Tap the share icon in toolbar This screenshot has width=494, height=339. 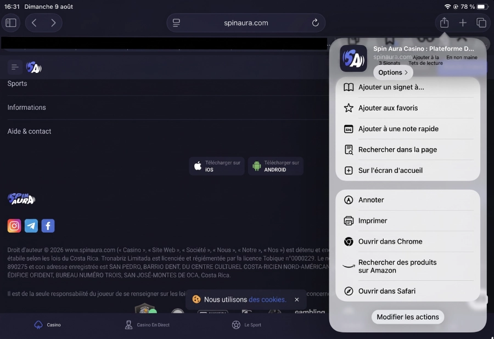pyautogui.click(x=444, y=22)
